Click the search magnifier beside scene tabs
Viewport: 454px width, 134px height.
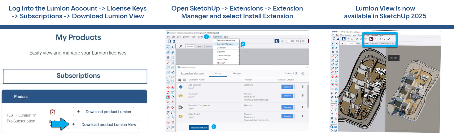181,46
